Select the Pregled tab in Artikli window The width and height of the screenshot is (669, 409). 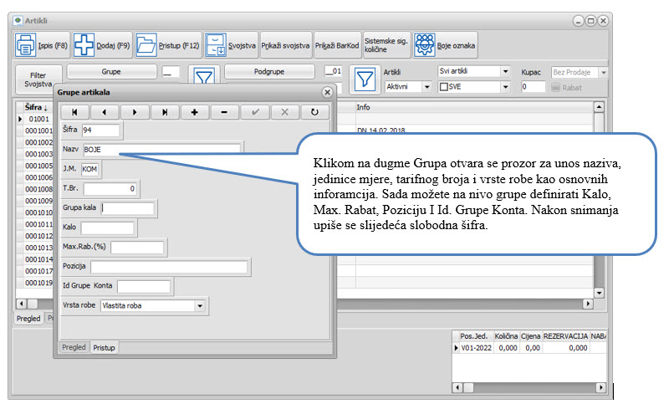click(x=28, y=319)
